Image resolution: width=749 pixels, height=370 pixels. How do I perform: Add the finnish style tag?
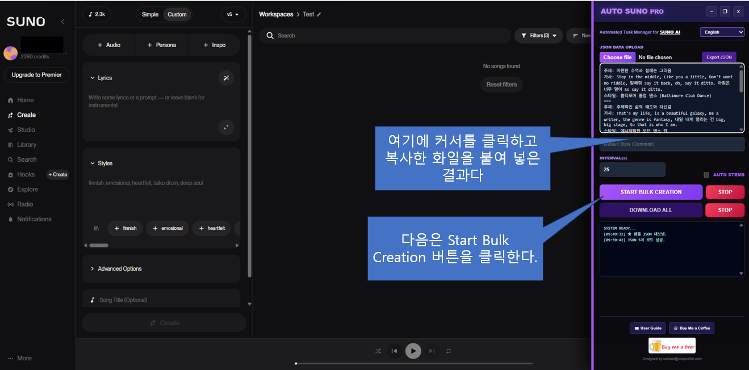click(125, 228)
